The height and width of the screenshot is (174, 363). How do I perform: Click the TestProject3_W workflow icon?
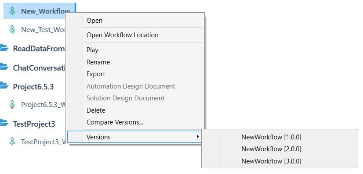pos(12,142)
